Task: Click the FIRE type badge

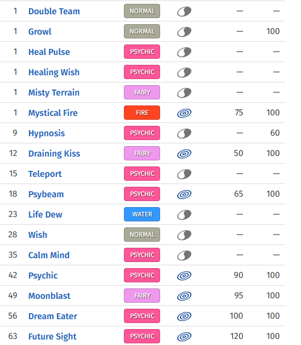Action: point(142,113)
